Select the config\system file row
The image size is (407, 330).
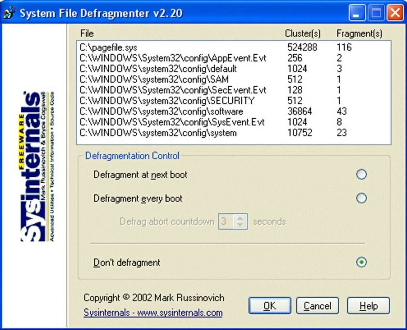233,132
